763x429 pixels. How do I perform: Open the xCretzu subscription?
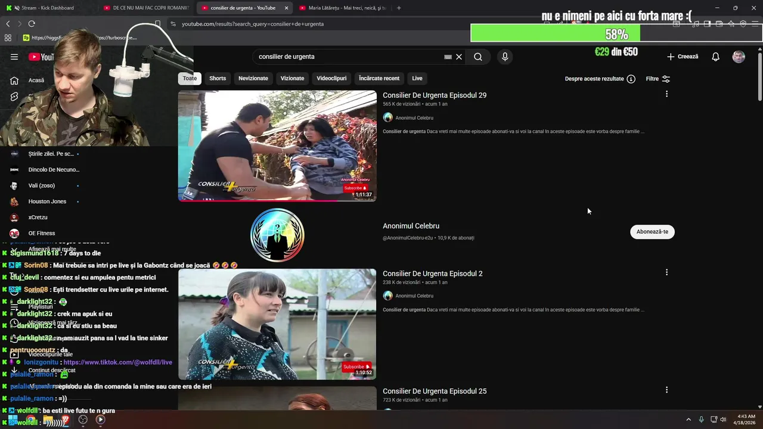[x=38, y=217]
